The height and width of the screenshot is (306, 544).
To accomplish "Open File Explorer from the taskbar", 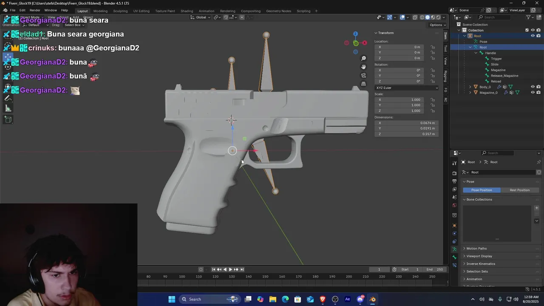I will [x=273, y=299].
